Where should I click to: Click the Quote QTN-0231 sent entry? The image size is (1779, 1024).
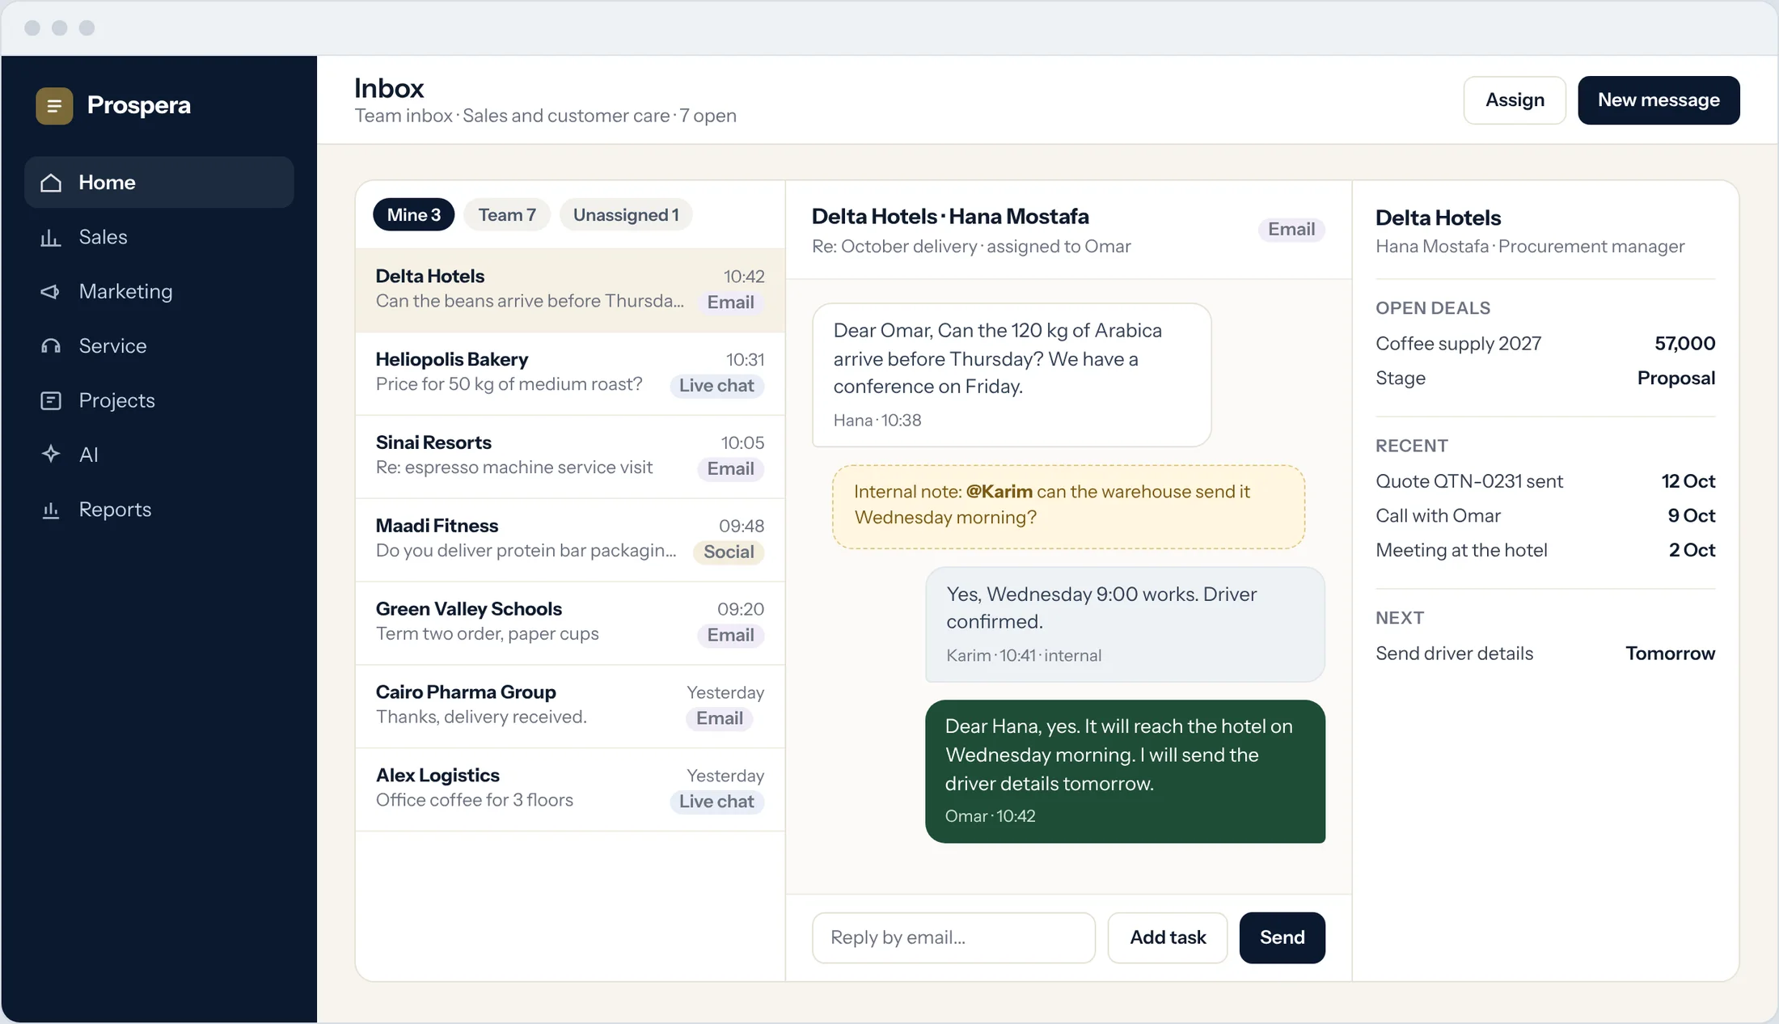coord(1544,481)
